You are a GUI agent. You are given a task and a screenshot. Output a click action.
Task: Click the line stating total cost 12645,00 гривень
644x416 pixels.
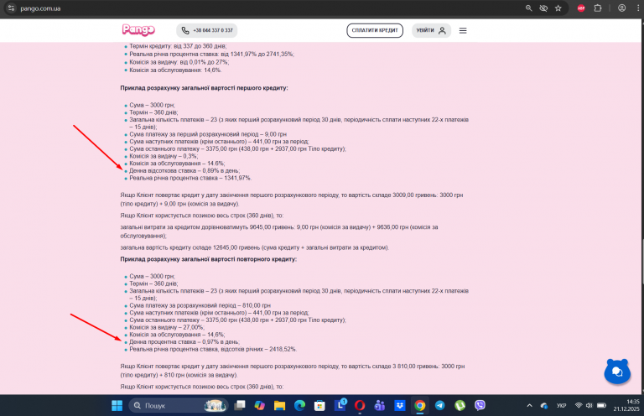pyautogui.click(x=254, y=247)
